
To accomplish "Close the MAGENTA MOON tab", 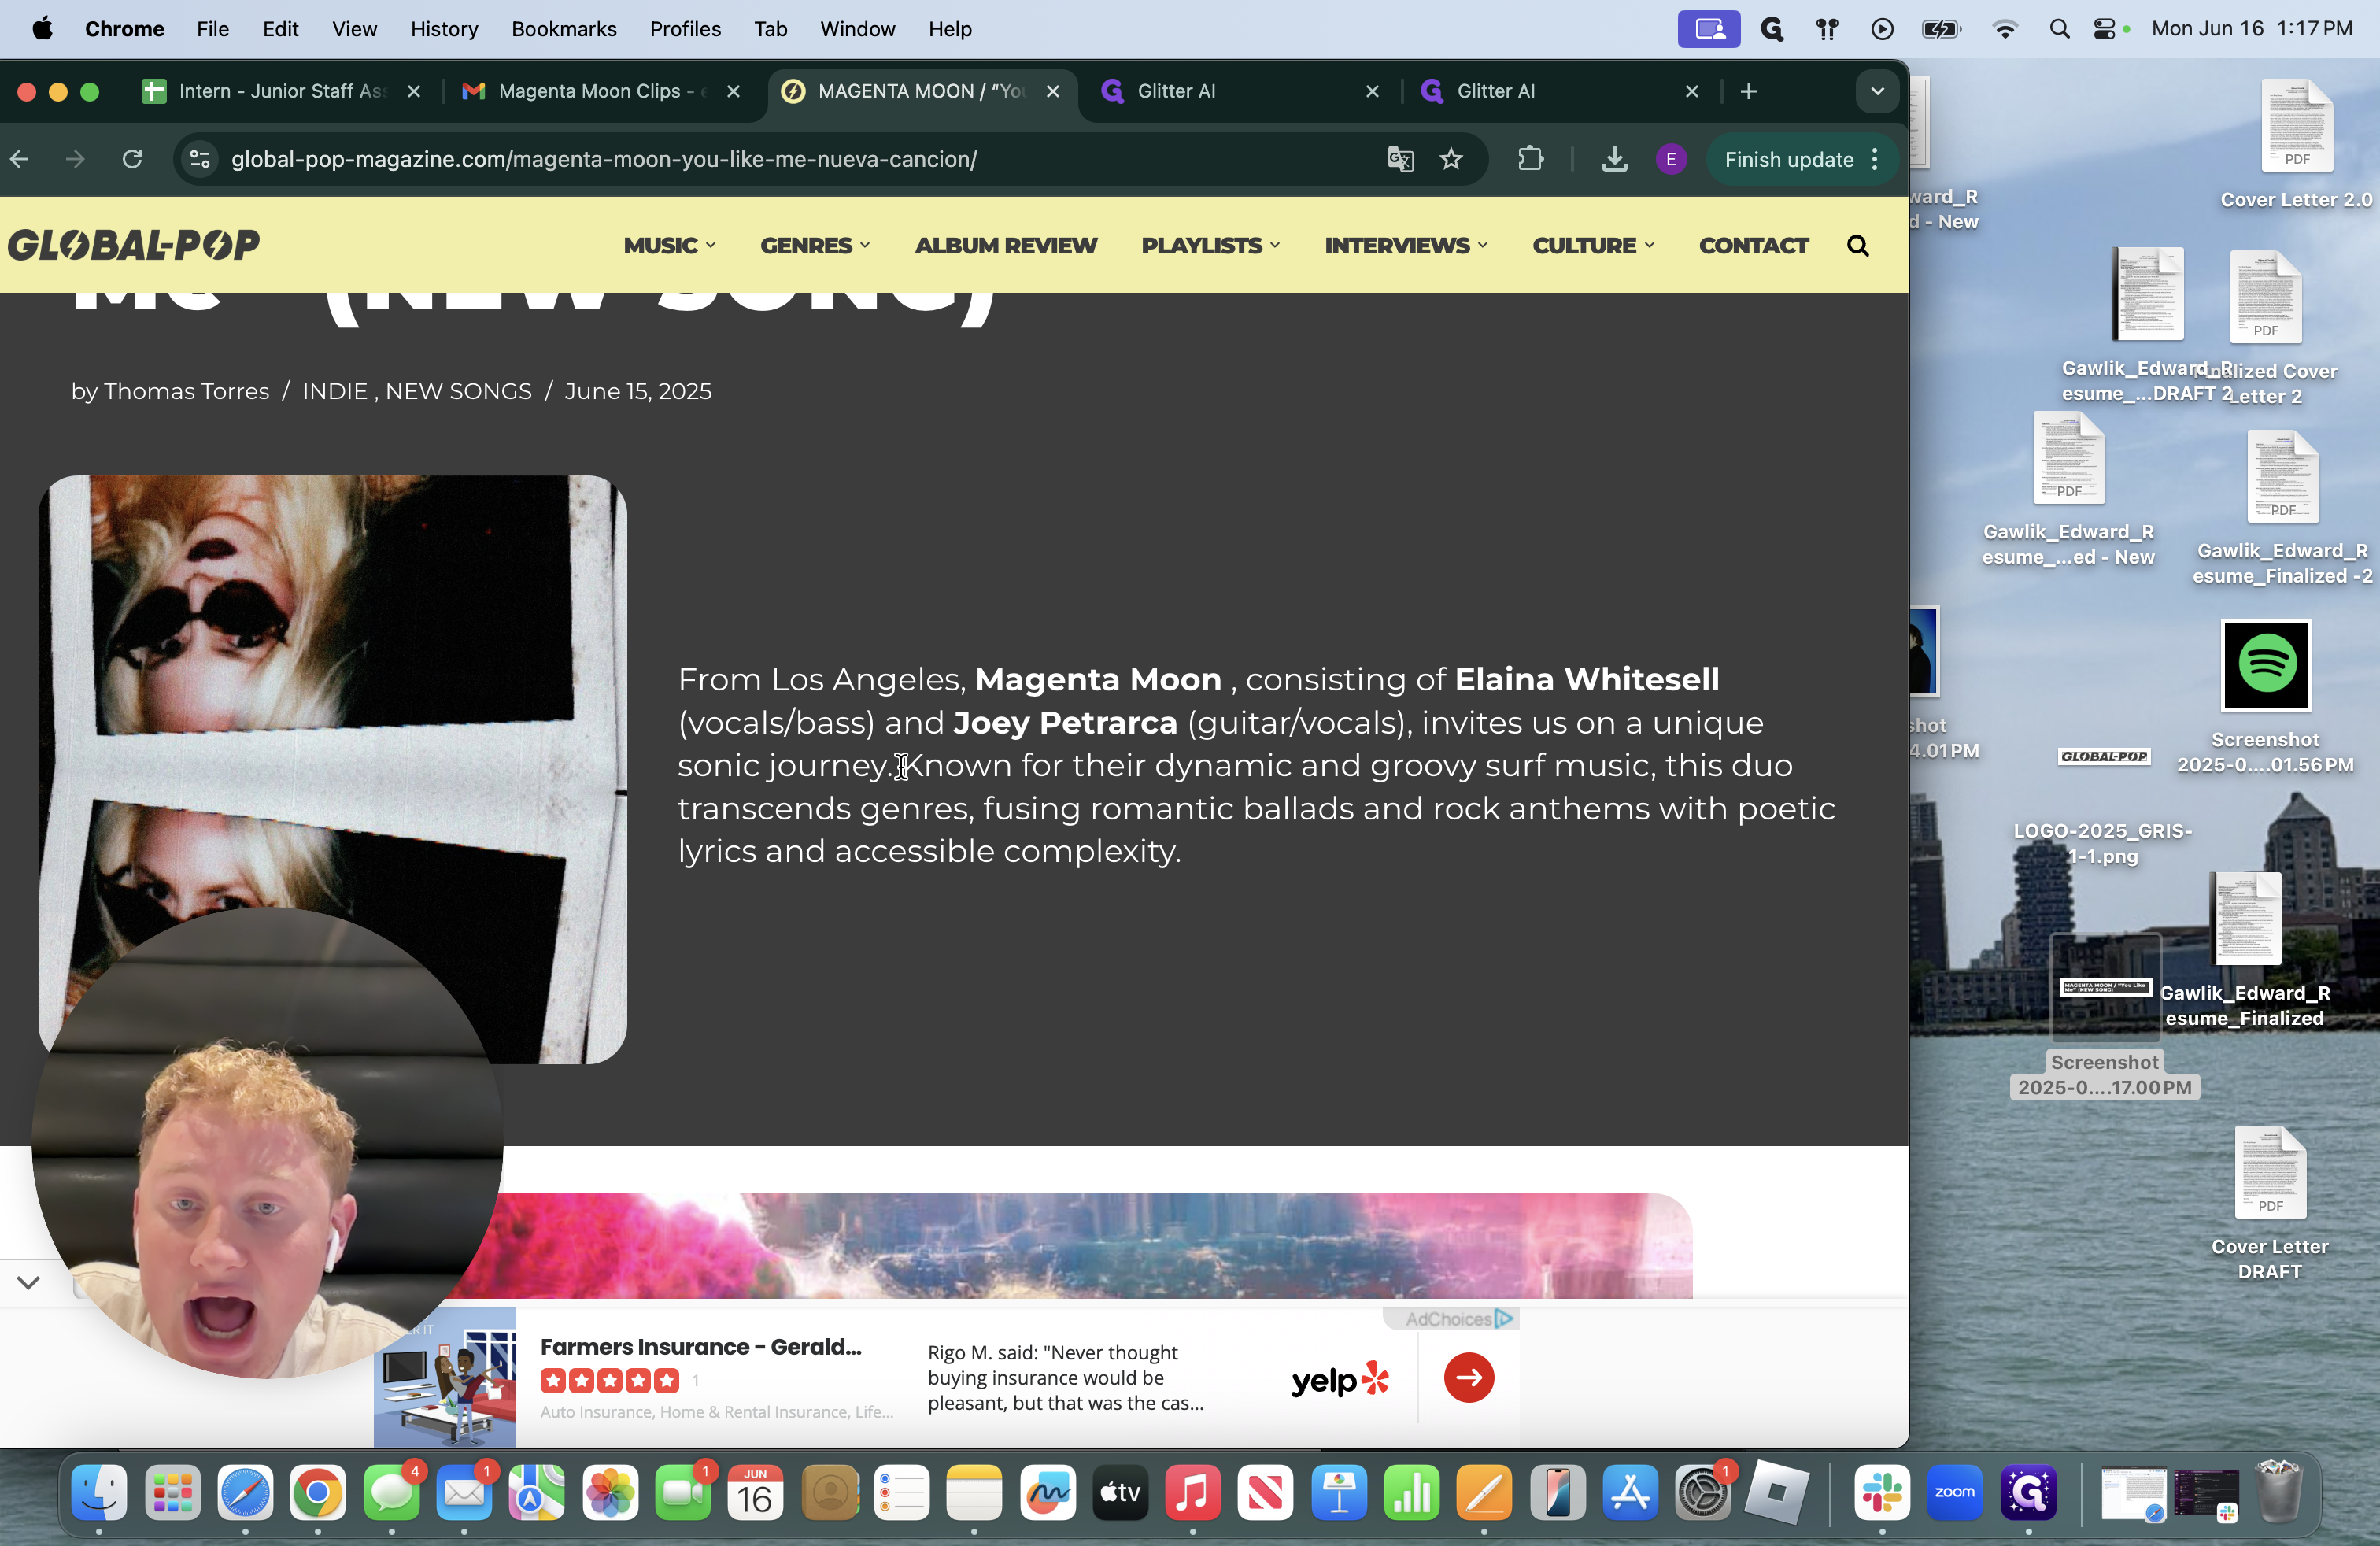I will click(1052, 91).
